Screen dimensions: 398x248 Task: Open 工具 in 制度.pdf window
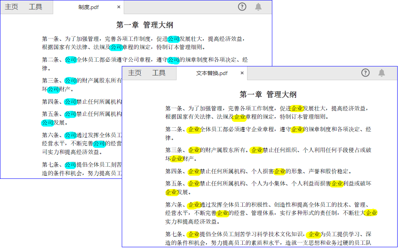click(35, 7)
